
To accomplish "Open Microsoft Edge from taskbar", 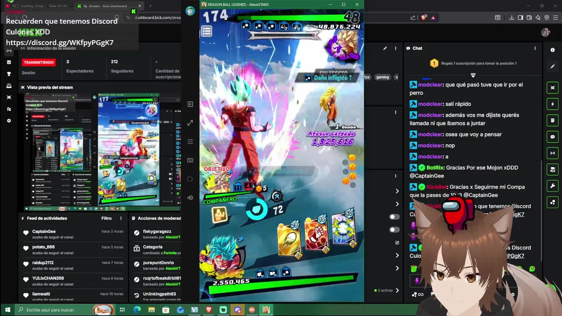I will click(x=137, y=310).
